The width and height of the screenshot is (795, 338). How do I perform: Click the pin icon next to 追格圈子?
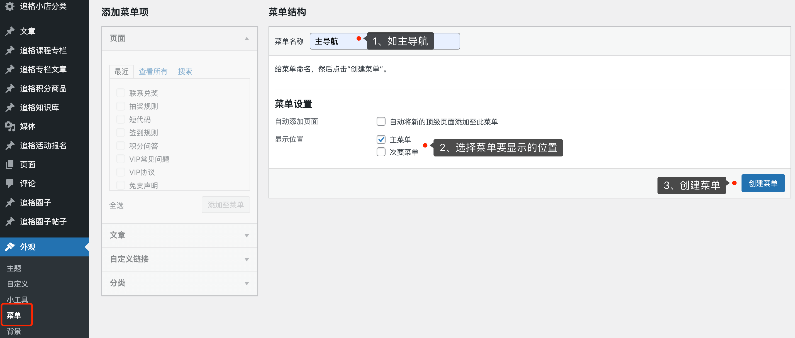(x=10, y=203)
